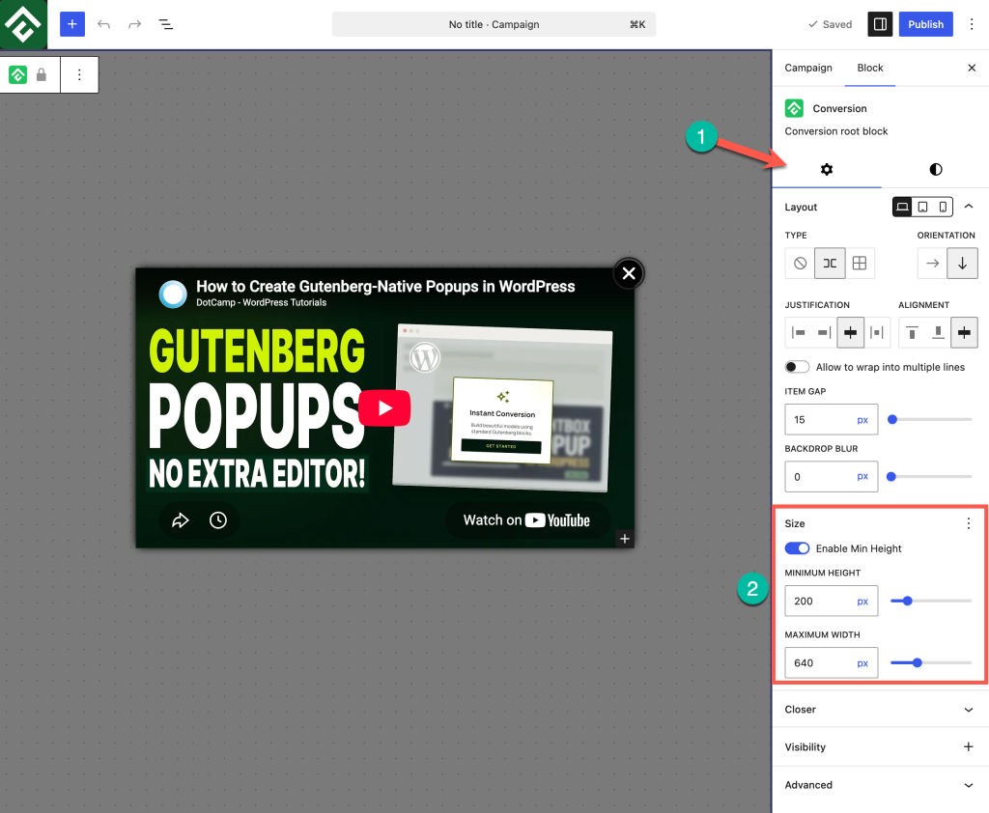Open the block inserter plus button
The image size is (989, 813).
pos(71,24)
